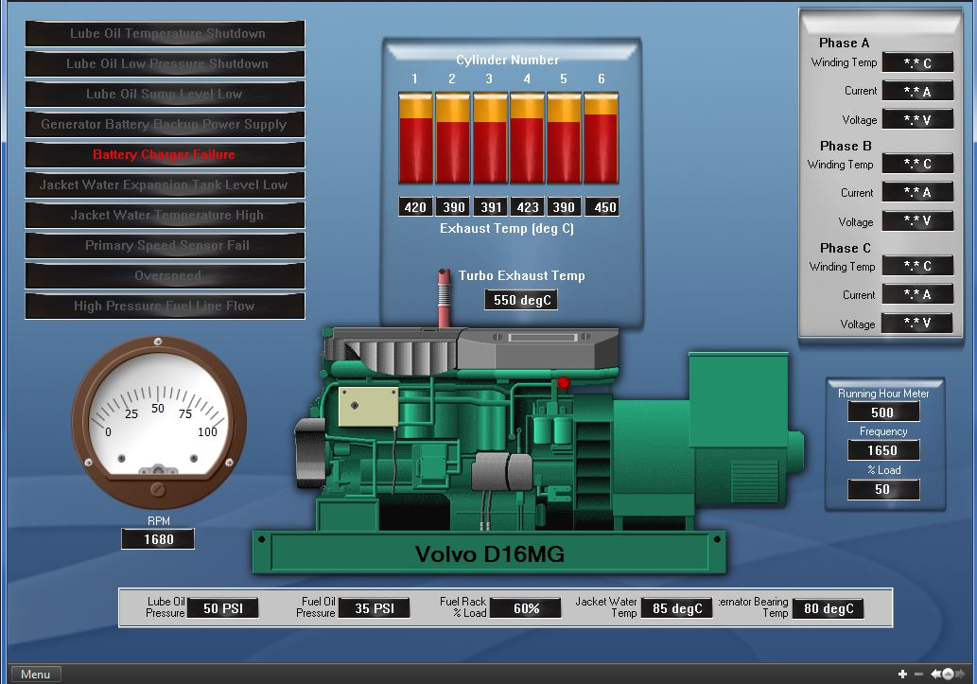The height and width of the screenshot is (684, 977).
Task: Acknowledge the Battery Charger Failure alarm
Action: click(x=166, y=154)
